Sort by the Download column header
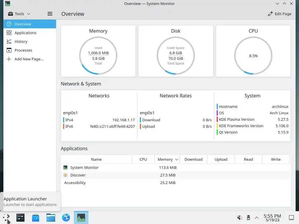This screenshot has height=224, width=299. pyautogui.click(x=193, y=159)
